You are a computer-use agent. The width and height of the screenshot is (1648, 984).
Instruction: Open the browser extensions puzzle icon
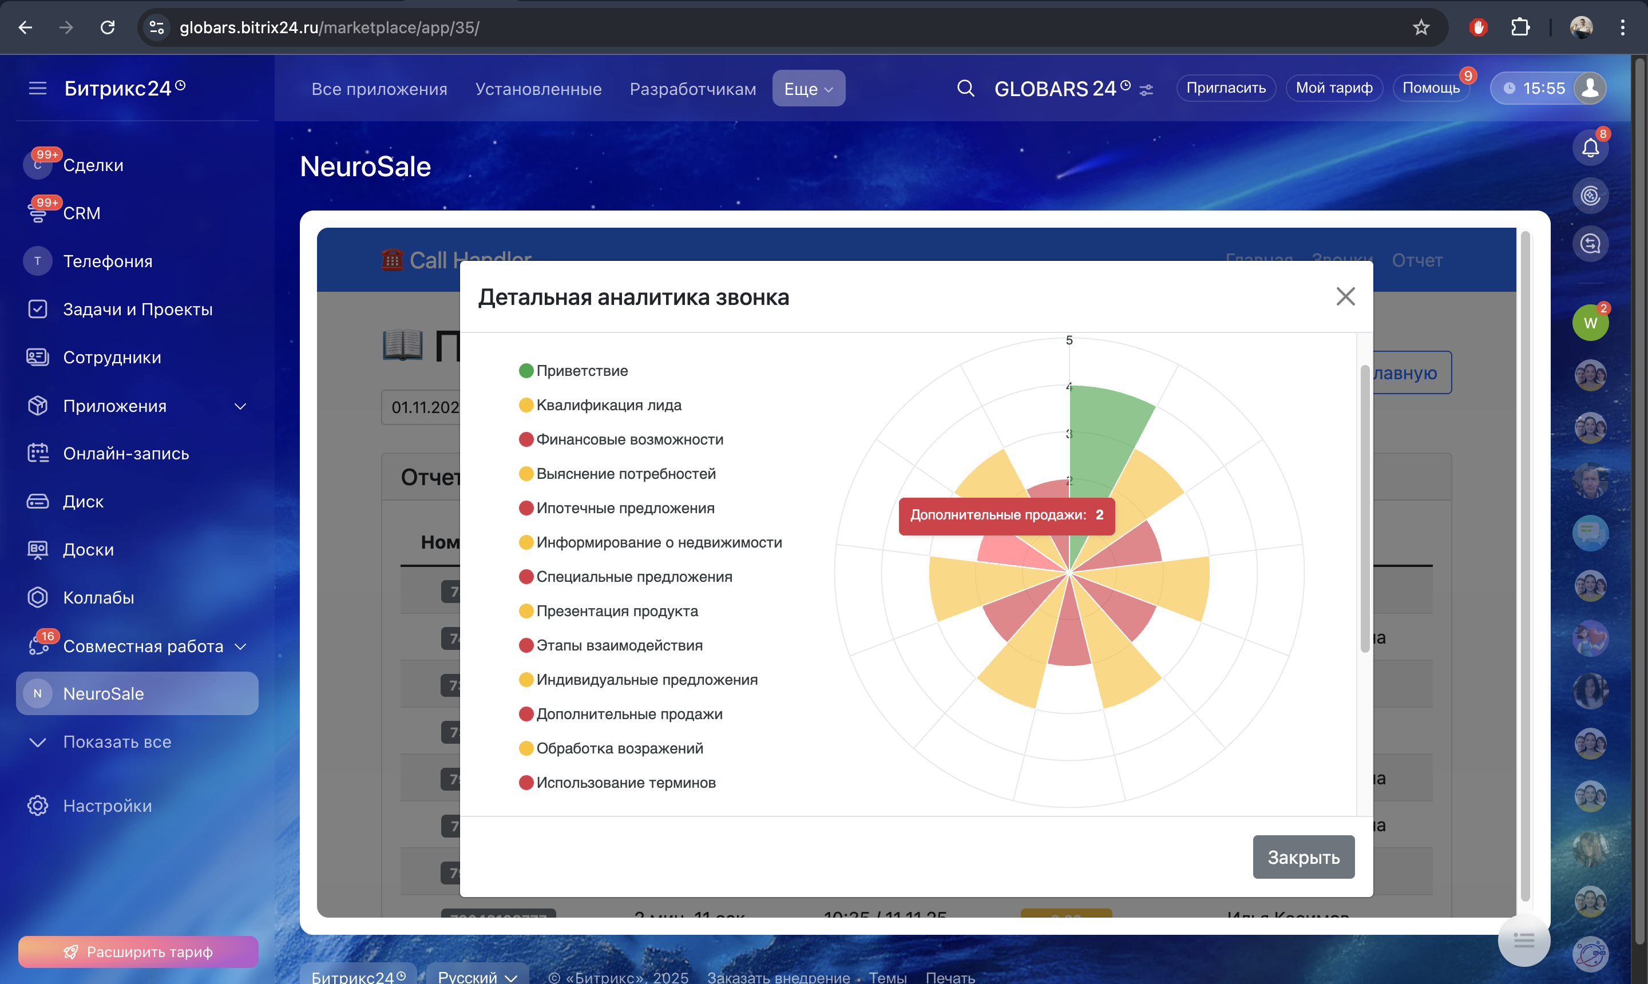pos(1520,27)
